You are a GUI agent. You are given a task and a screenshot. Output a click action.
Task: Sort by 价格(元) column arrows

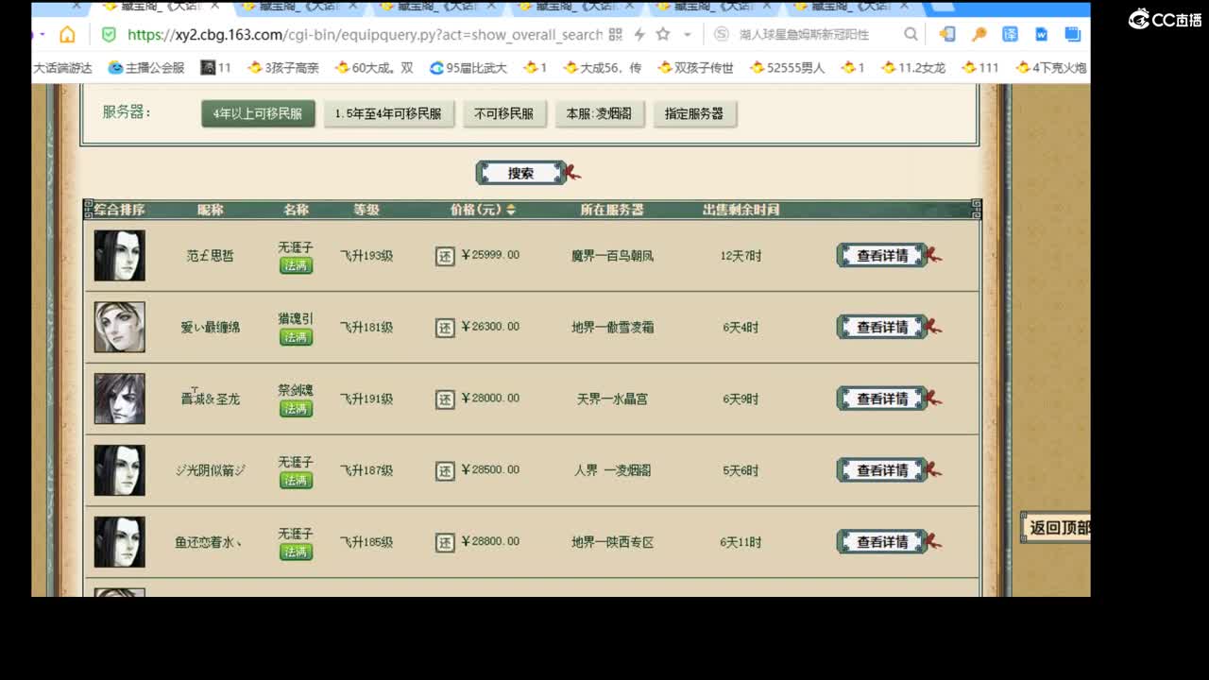point(511,210)
